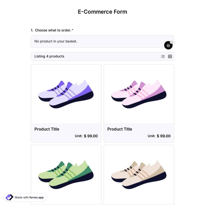
Task: Click the basket item count badge
Action: click(172, 42)
